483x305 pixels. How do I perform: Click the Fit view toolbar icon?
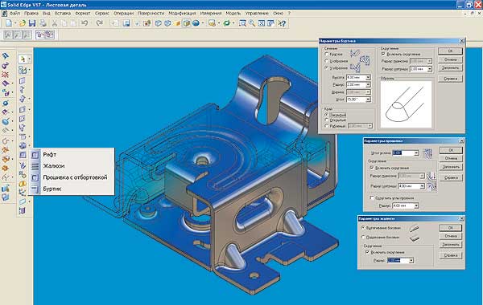(262, 23)
